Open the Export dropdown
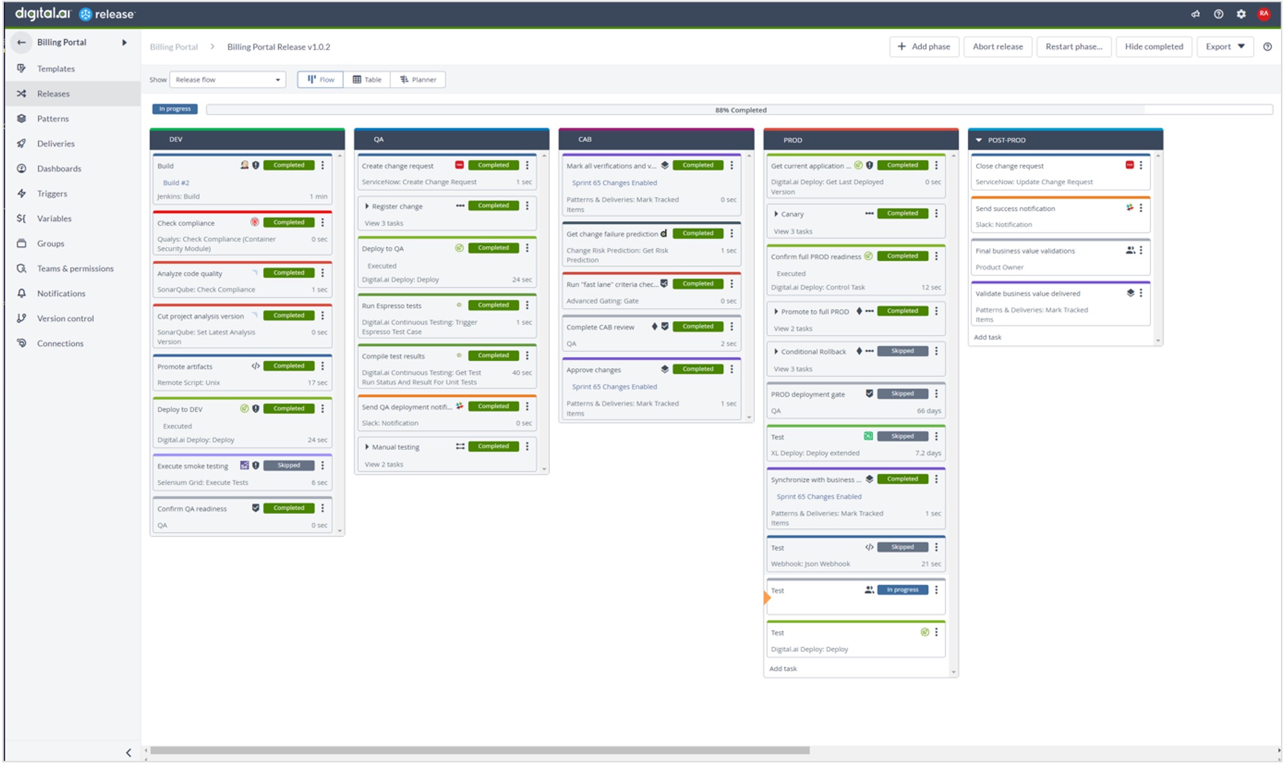 pos(1224,46)
